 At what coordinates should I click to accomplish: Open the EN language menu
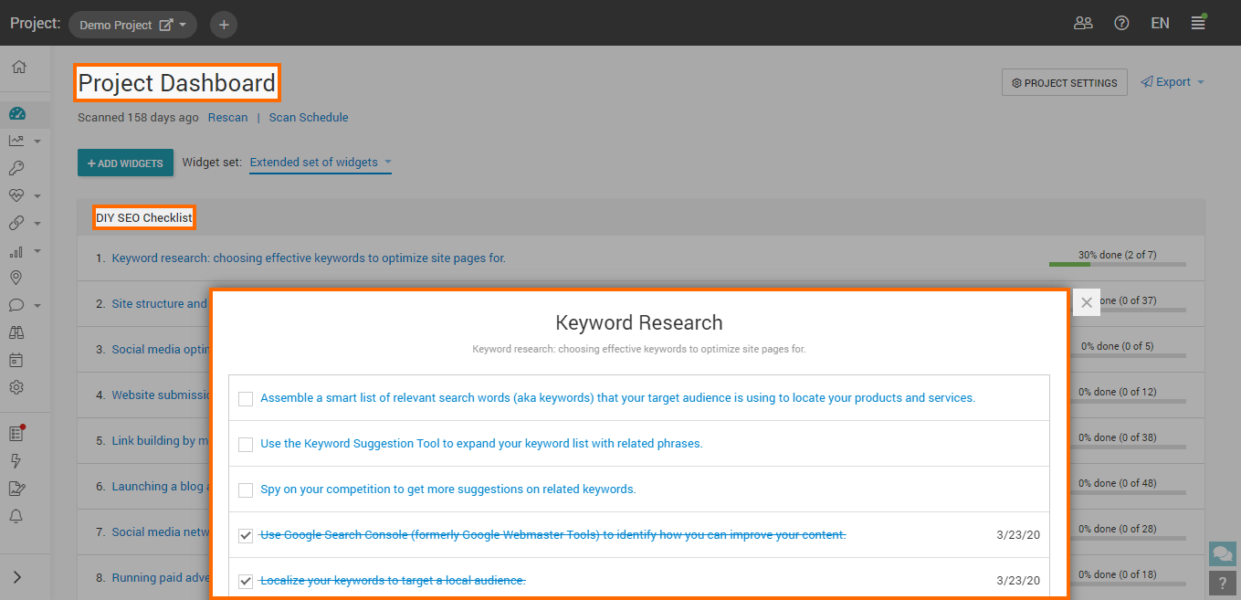click(x=1160, y=24)
